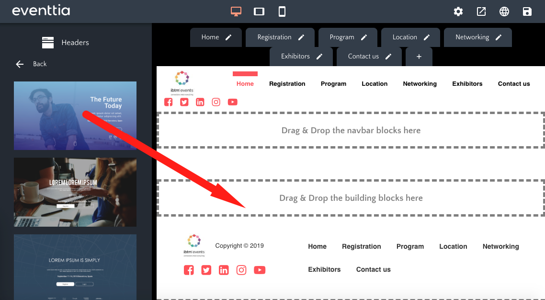
Task: Click Contact us link in footer
Action: click(x=373, y=269)
